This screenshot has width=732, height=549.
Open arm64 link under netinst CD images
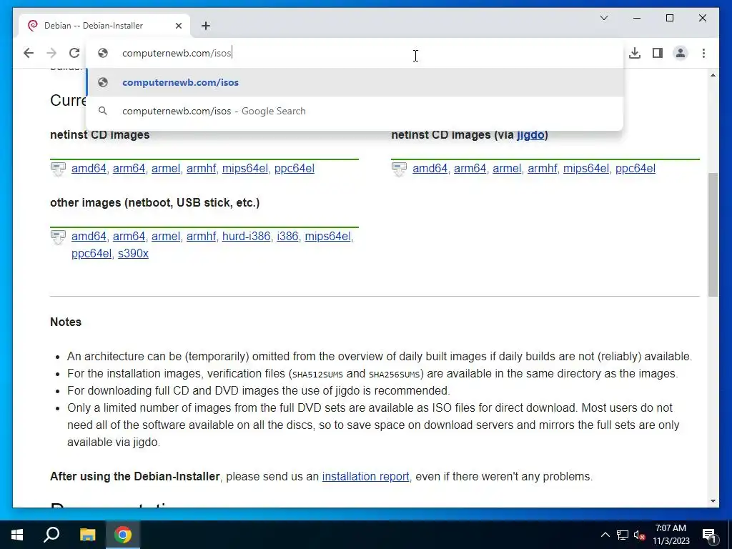tap(129, 169)
